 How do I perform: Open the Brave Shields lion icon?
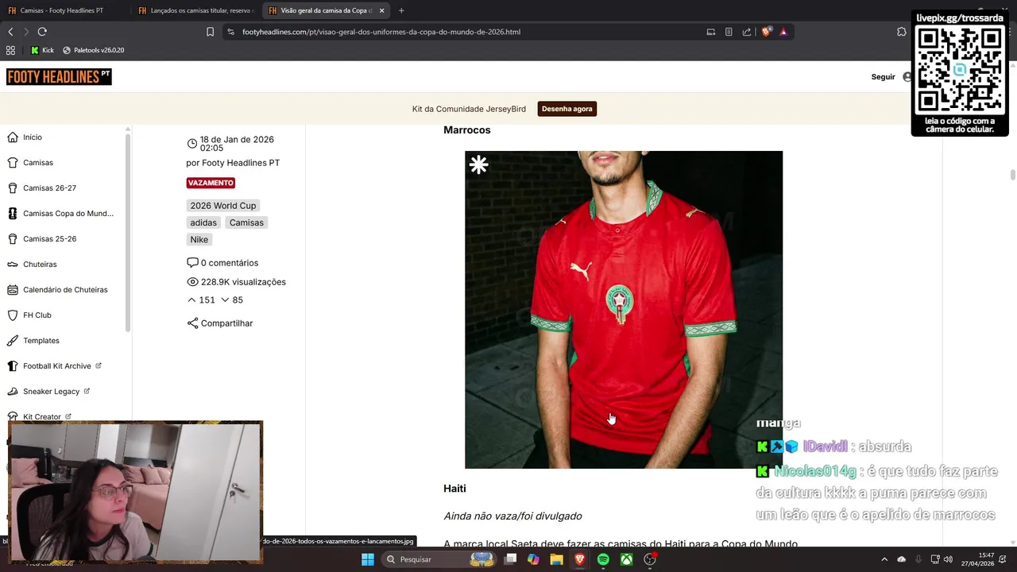coord(766,32)
